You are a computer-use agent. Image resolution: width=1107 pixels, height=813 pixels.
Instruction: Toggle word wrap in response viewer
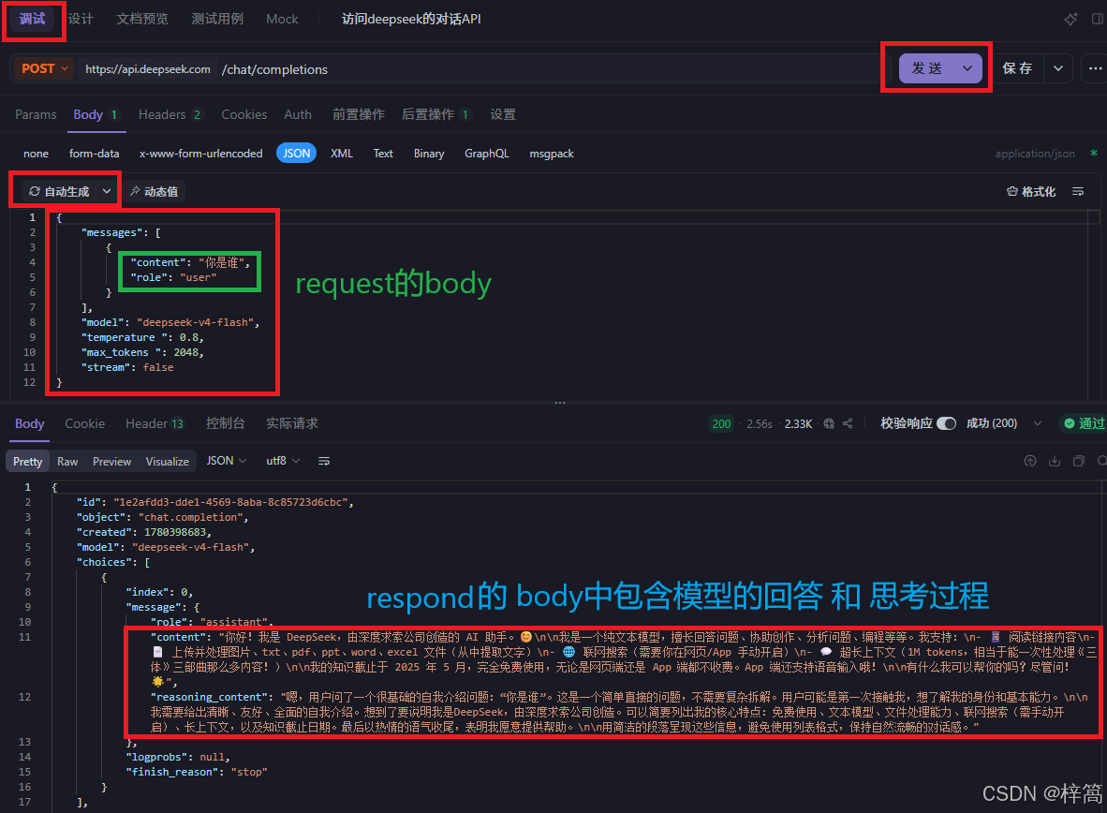click(324, 461)
